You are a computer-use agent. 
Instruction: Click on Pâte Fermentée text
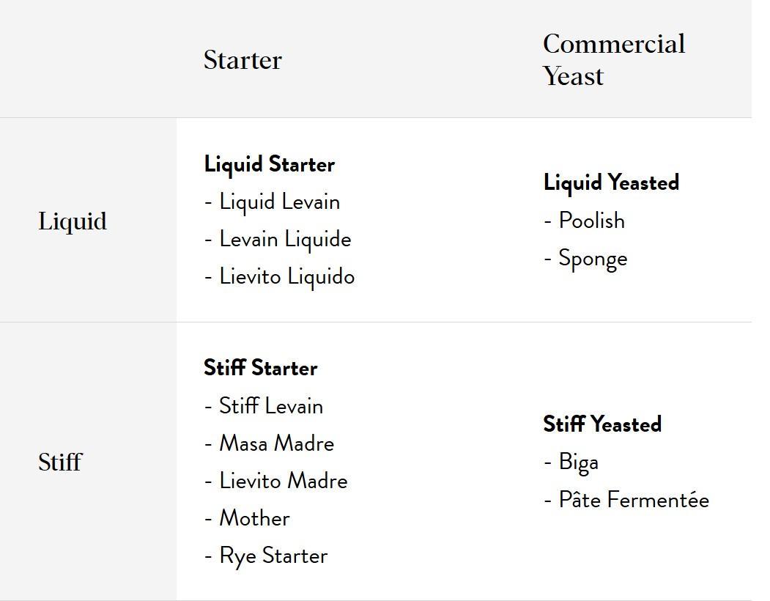[x=634, y=499]
